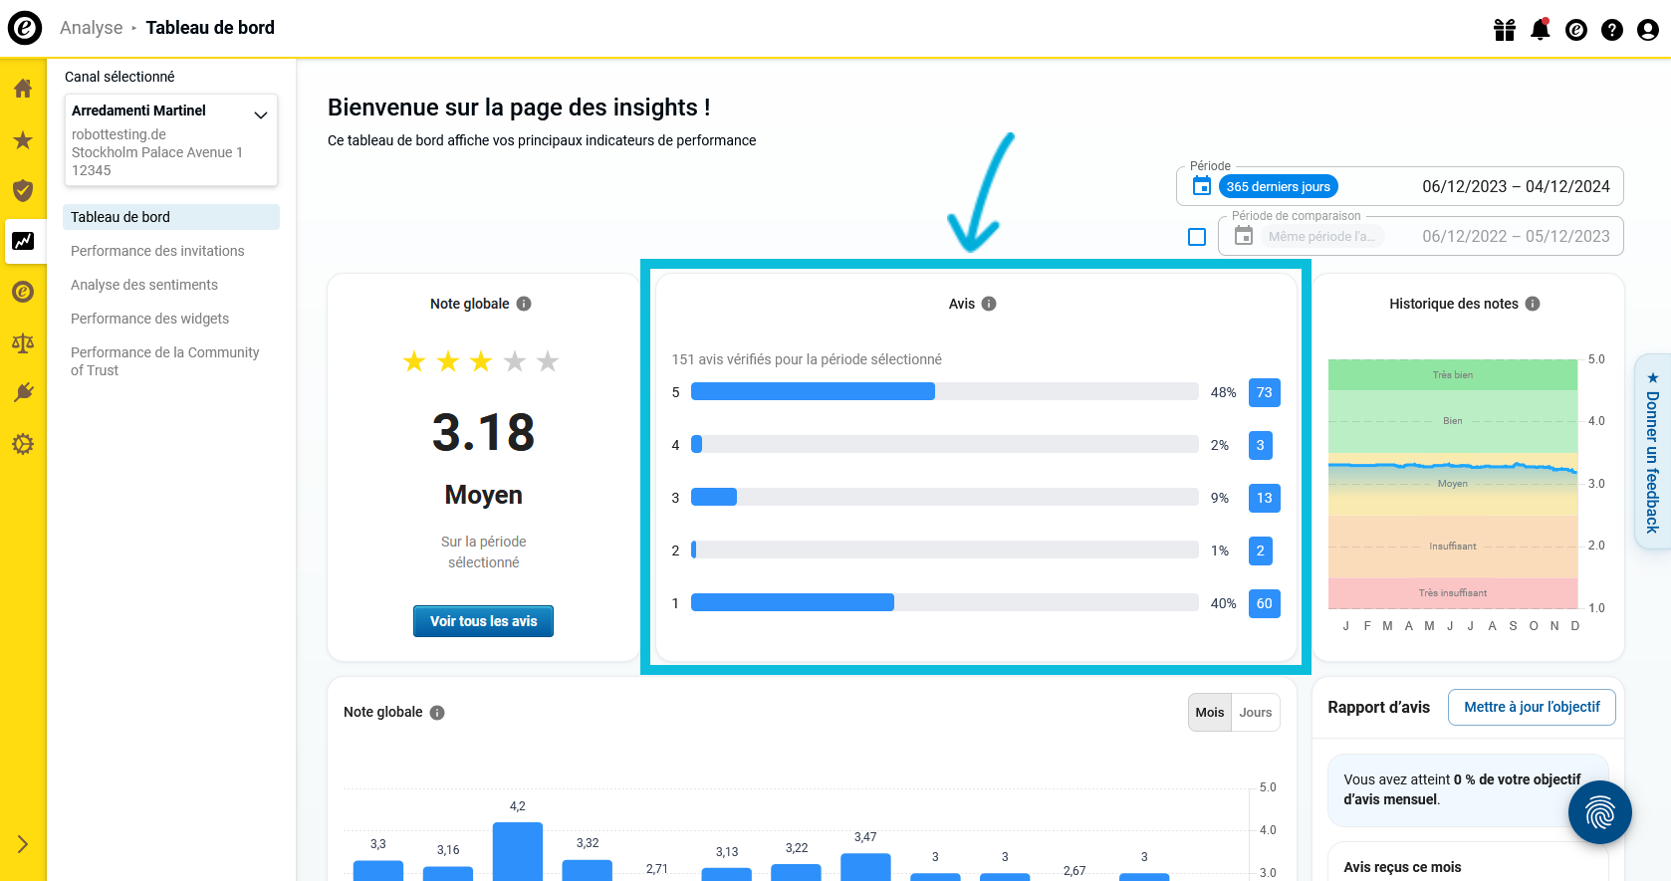Open the notifications bell
Image resolution: width=1671 pixels, height=881 pixels.
(1540, 30)
